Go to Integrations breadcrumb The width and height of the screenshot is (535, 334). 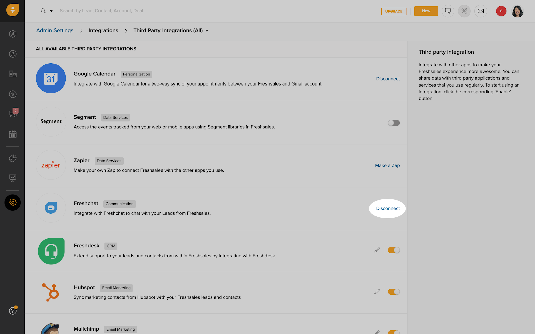click(103, 31)
